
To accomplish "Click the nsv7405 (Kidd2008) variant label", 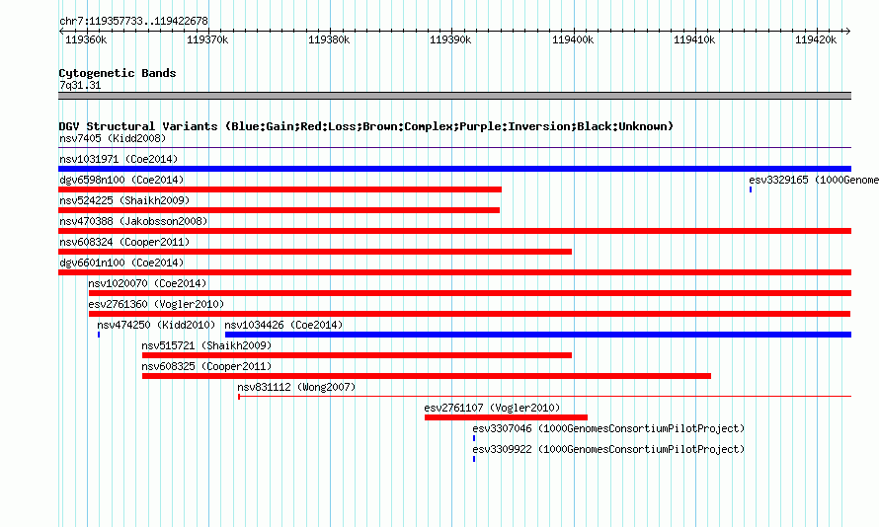I will point(113,138).
